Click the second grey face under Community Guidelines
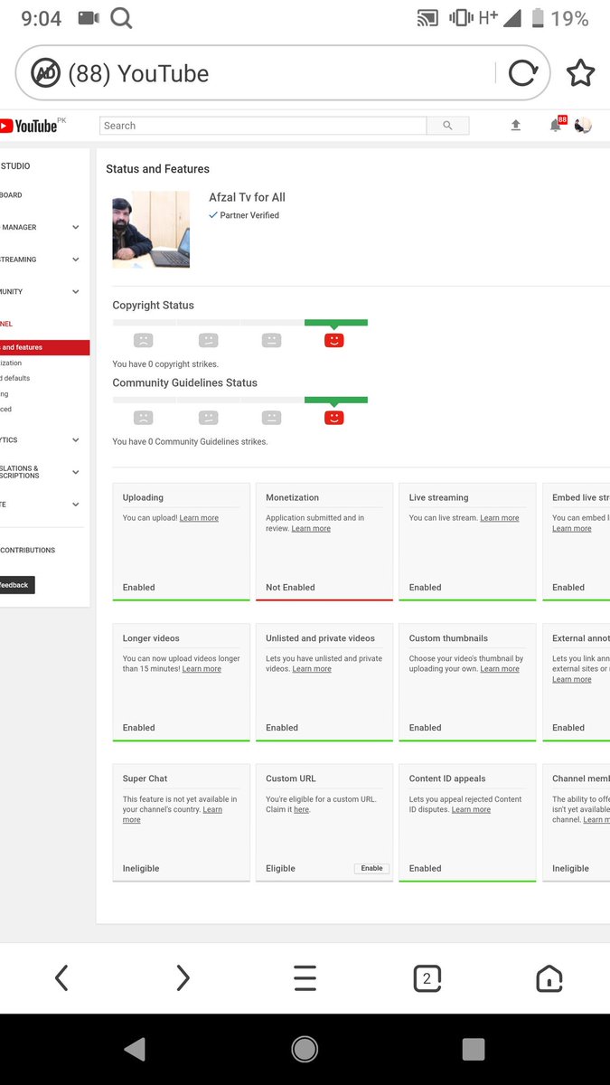Viewport: 610px width, 1085px height. (208, 418)
